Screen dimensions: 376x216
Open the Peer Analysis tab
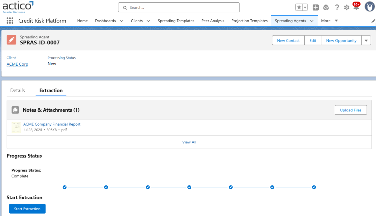(x=213, y=21)
